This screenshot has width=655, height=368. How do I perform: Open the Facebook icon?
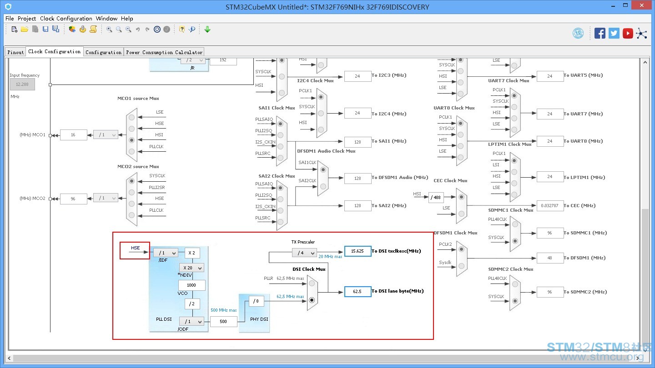pyautogui.click(x=600, y=33)
